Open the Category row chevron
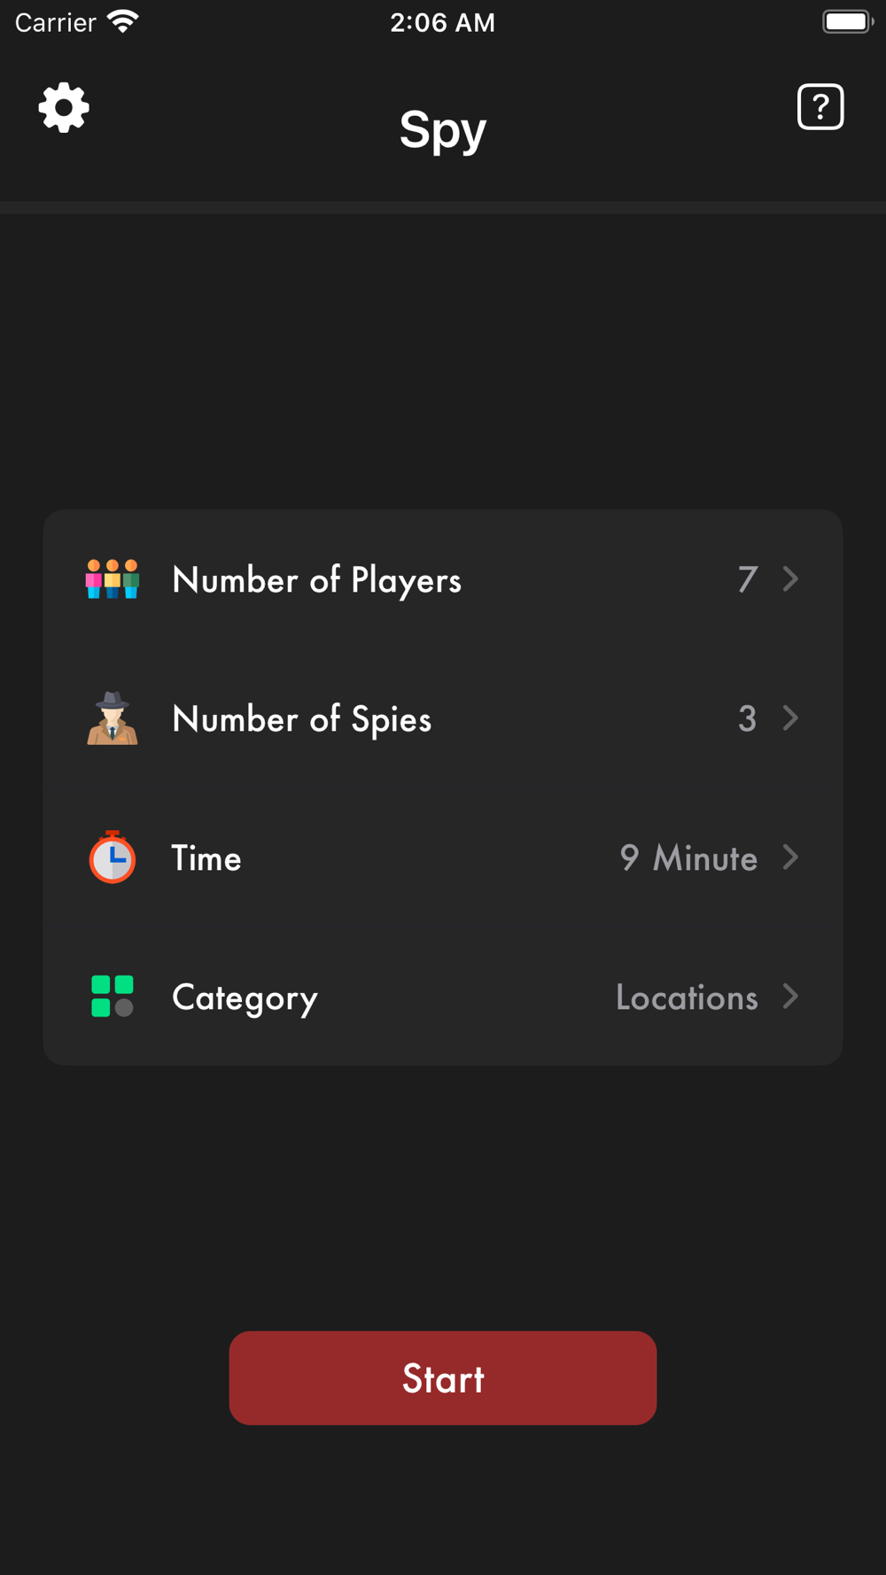The height and width of the screenshot is (1575, 886). pos(791,997)
